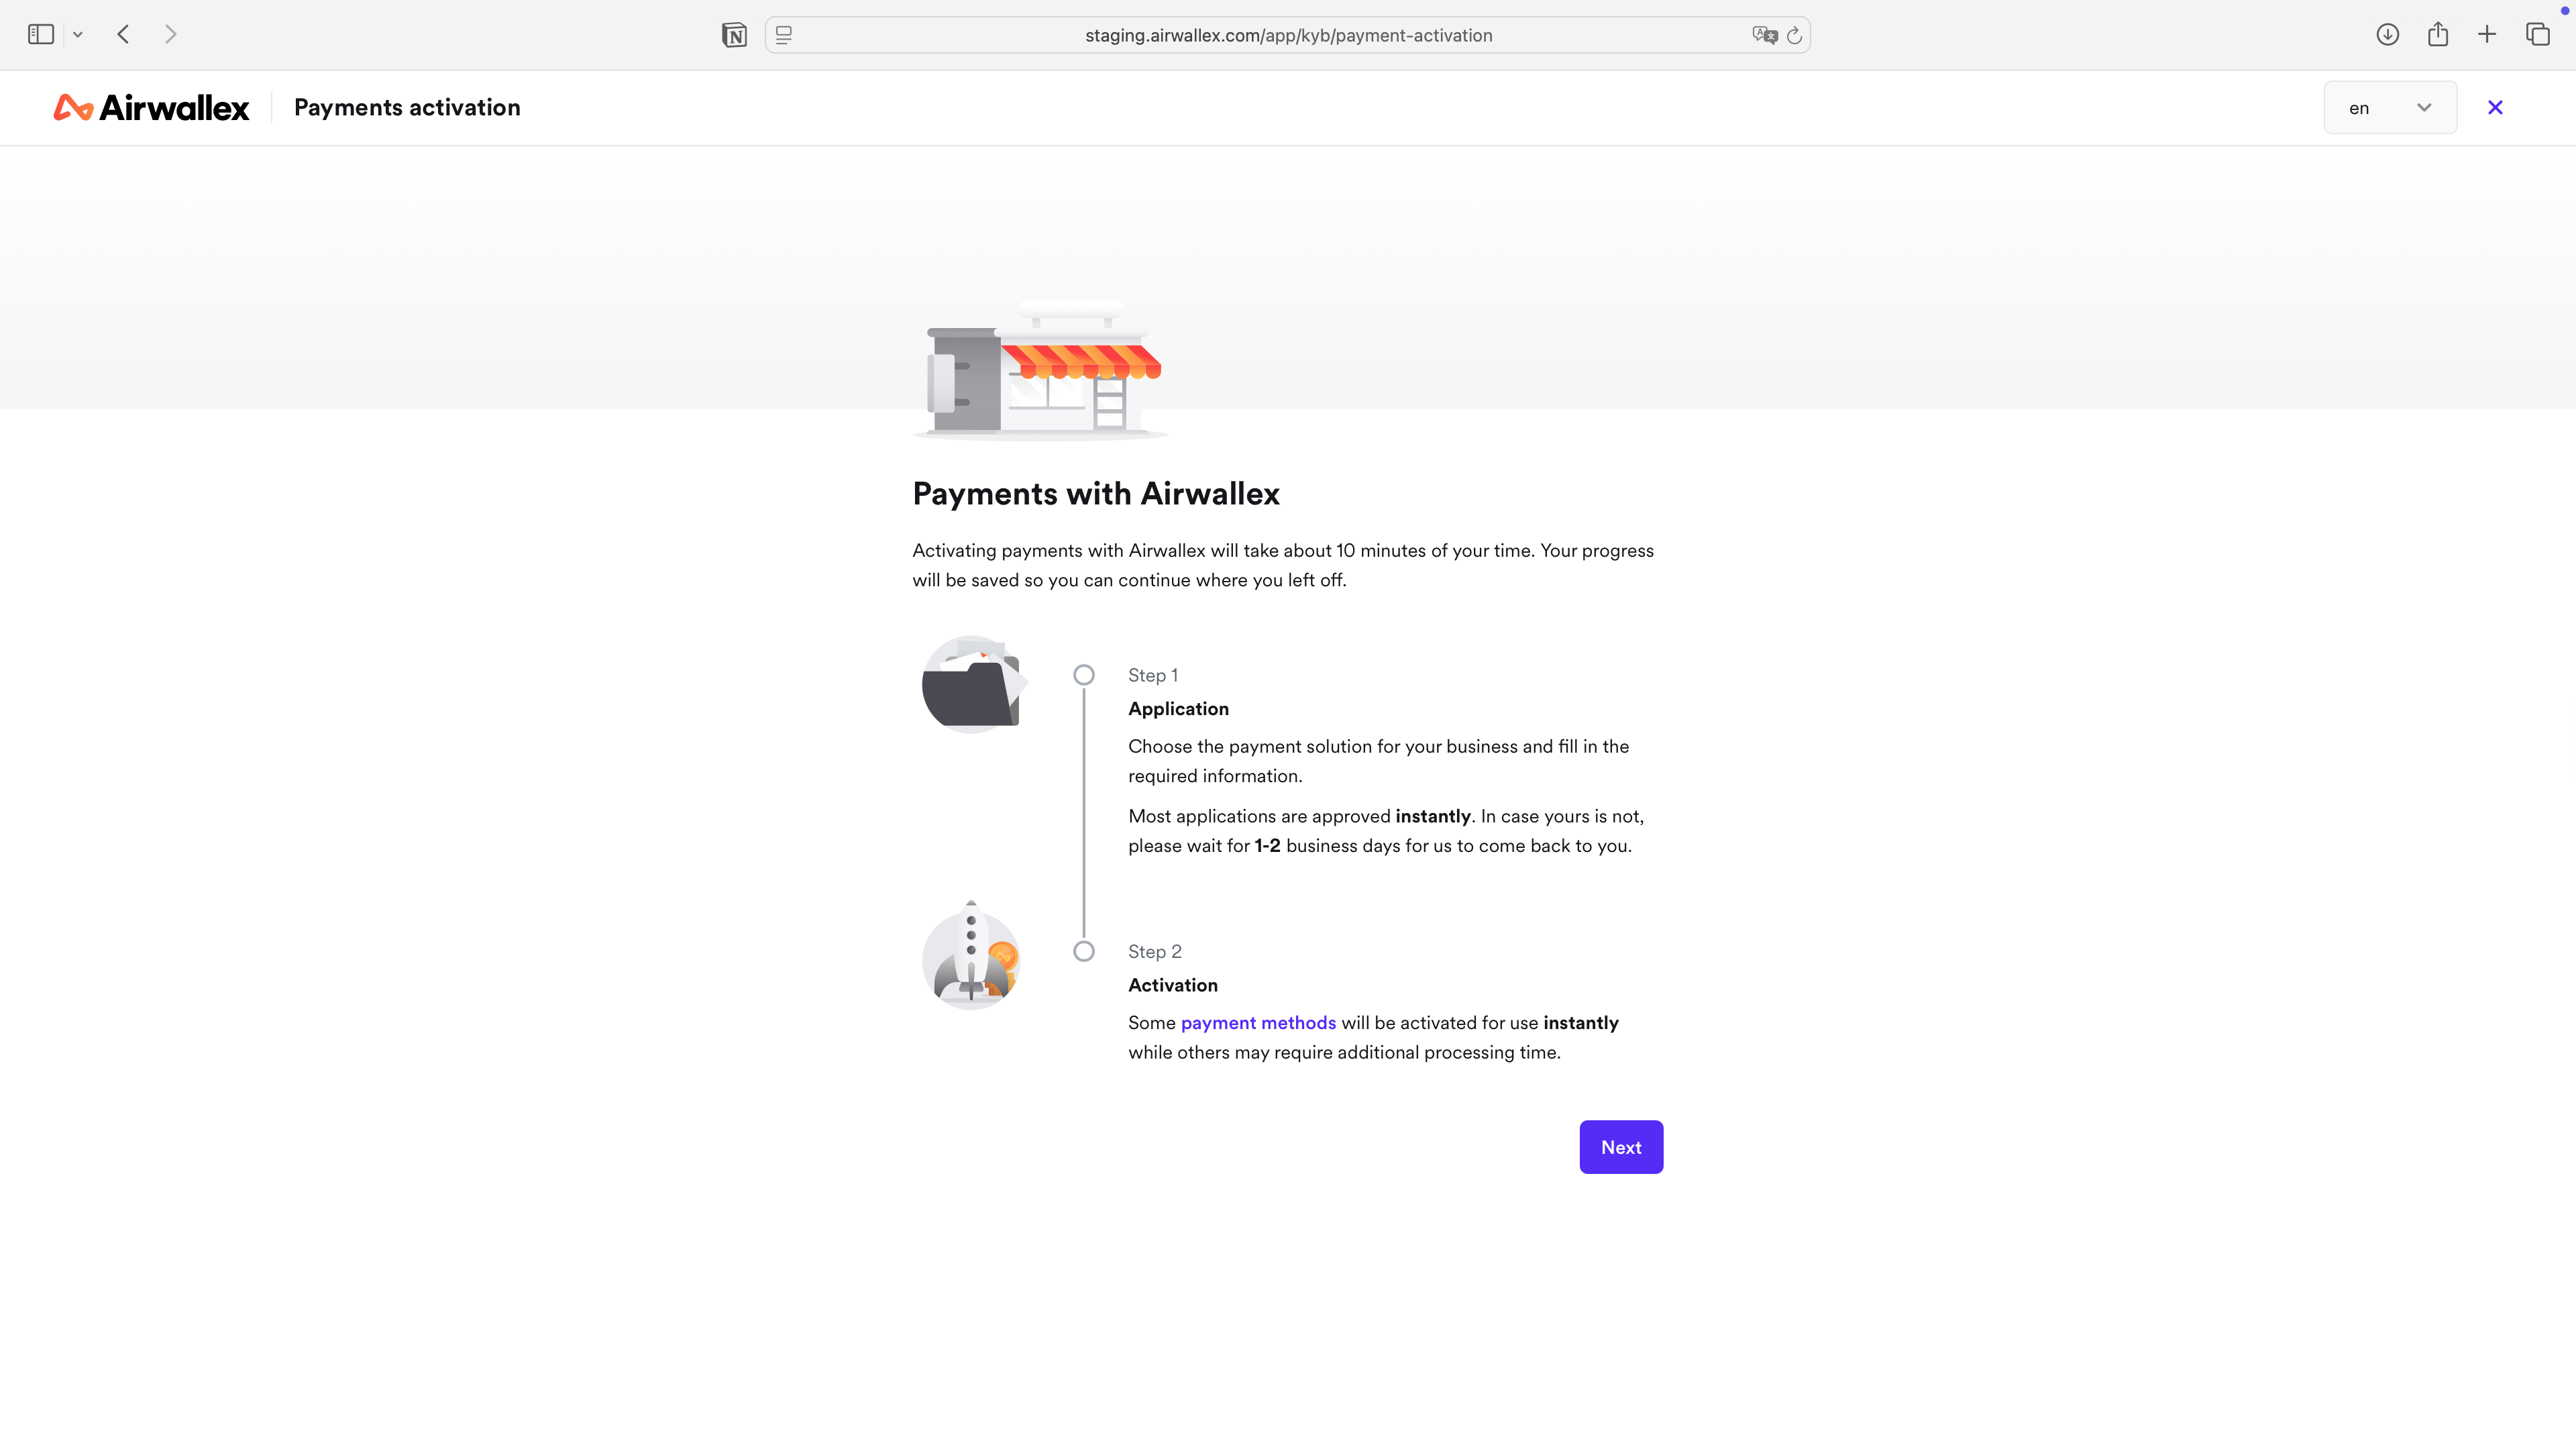This screenshot has width=2576, height=1449.
Task: Navigate back with the back arrow
Action: click(x=122, y=34)
